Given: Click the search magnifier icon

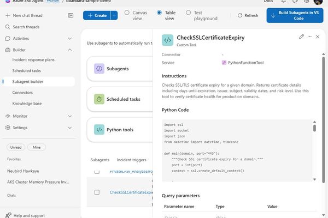Looking at the screenshot, I should (x=8, y=27).
